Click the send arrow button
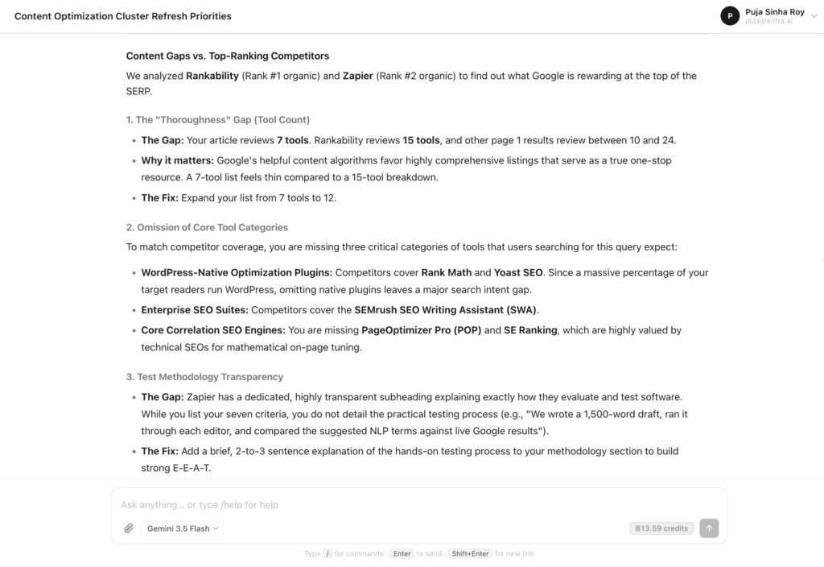Image resolution: width=824 pixels, height=567 pixels. (x=709, y=528)
